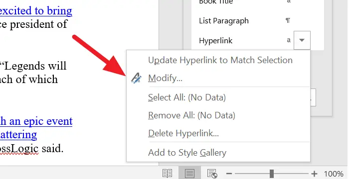This screenshot has height=179, width=349.
Task: Choose Remove All: (No Data) entry
Action: 191,115
